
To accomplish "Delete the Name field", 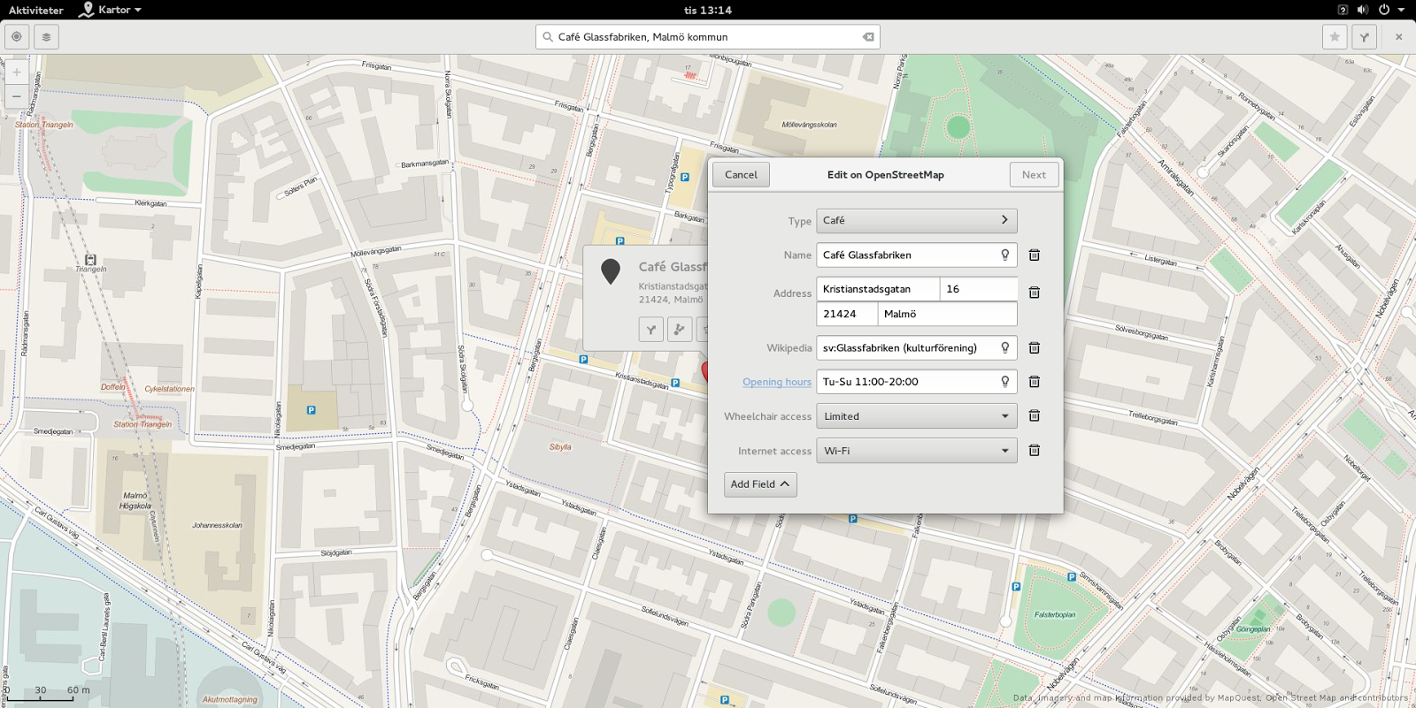I will coord(1034,255).
